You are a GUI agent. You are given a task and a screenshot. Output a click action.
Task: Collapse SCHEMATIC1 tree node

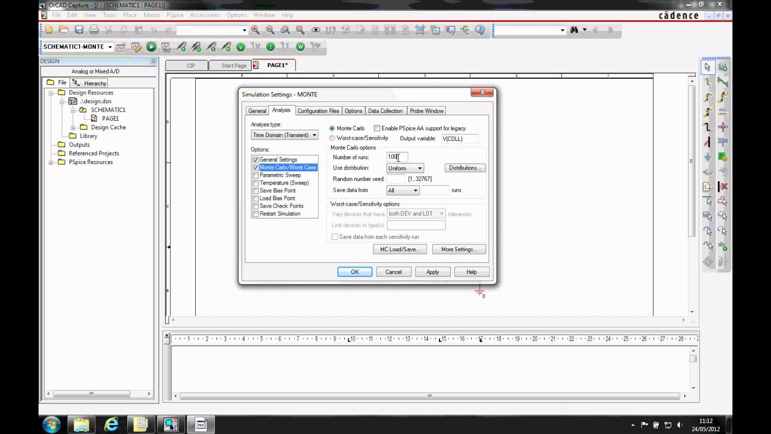[x=73, y=110]
